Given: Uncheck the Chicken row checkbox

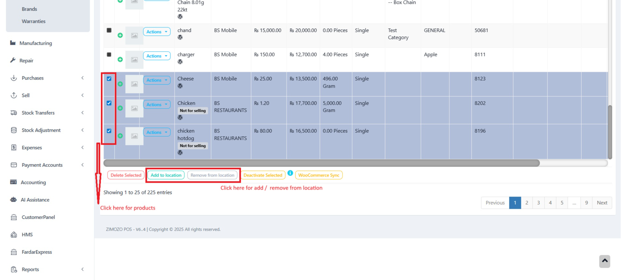Looking at the screenshot, I should (109, 103).
